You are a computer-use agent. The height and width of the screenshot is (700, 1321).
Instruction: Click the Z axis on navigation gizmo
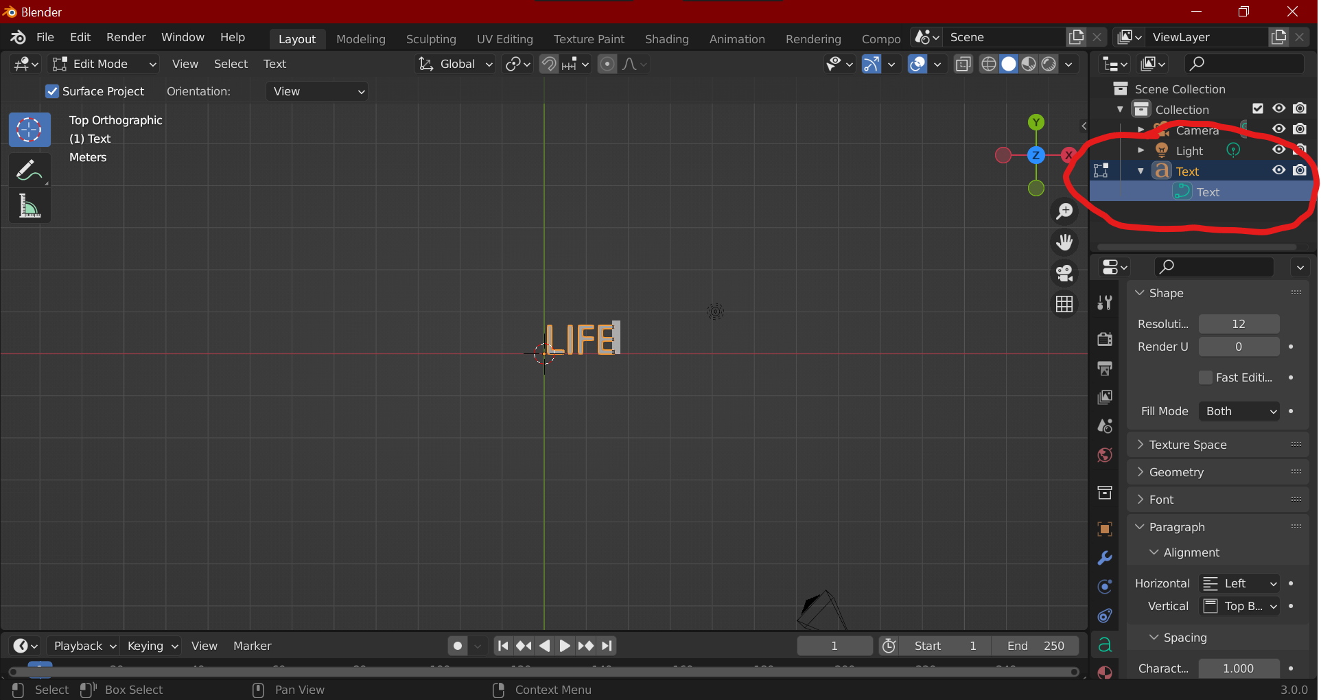[x=1036, y=155]
